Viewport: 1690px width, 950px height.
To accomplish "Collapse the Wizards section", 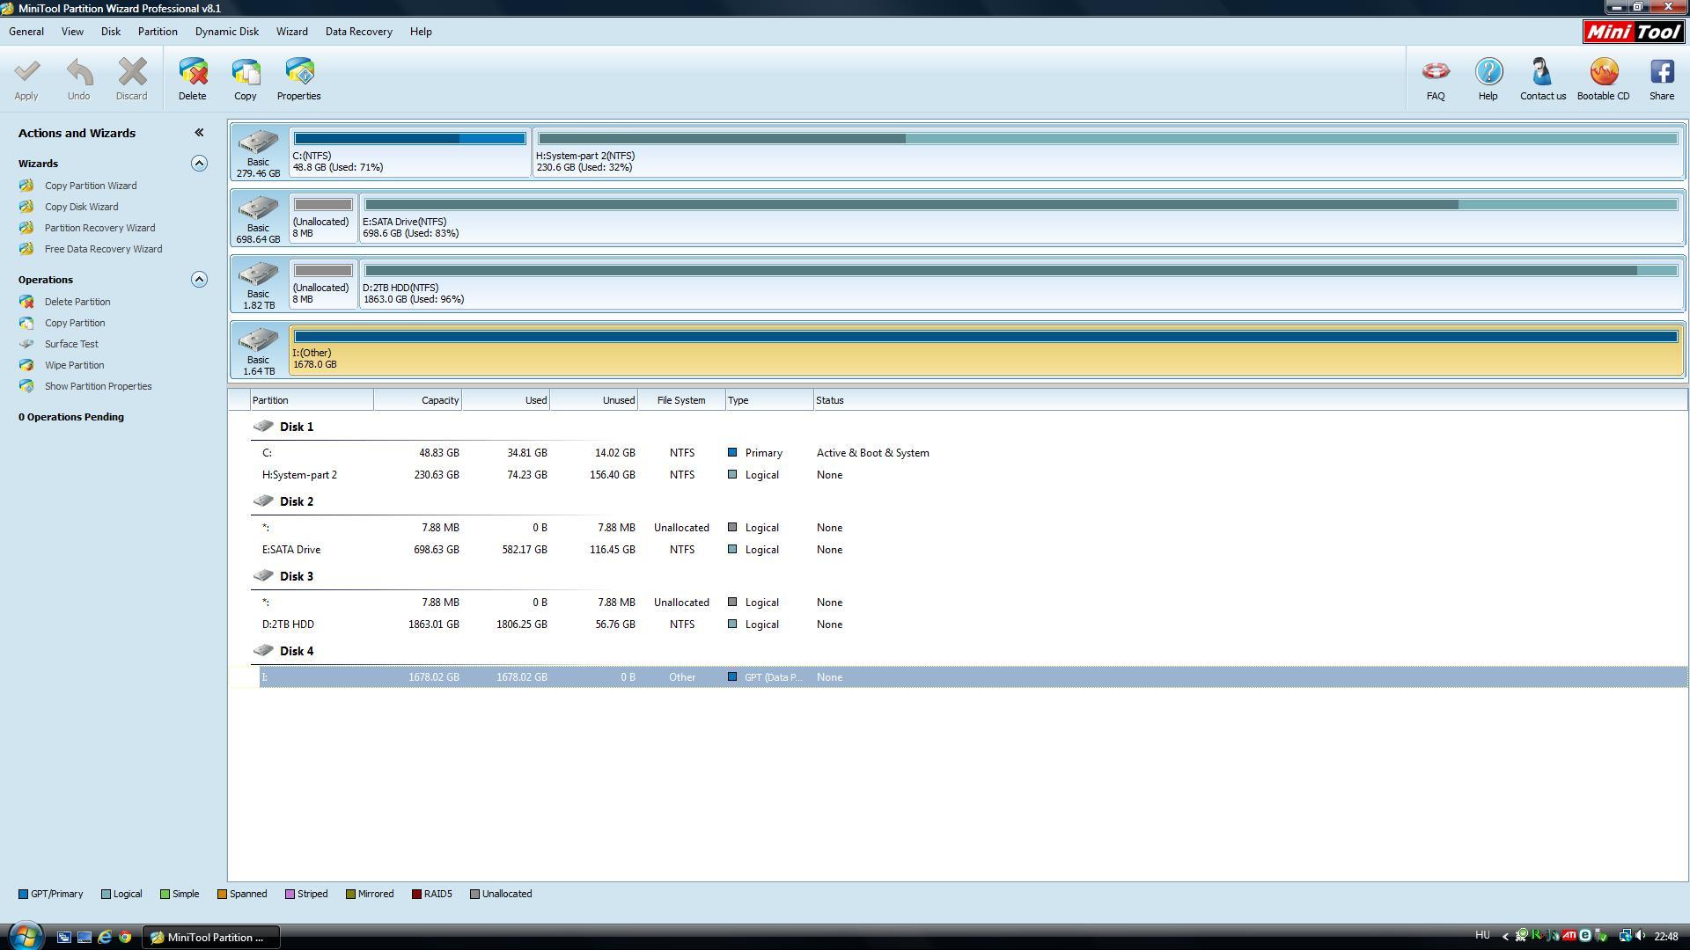I will [199, 164].
